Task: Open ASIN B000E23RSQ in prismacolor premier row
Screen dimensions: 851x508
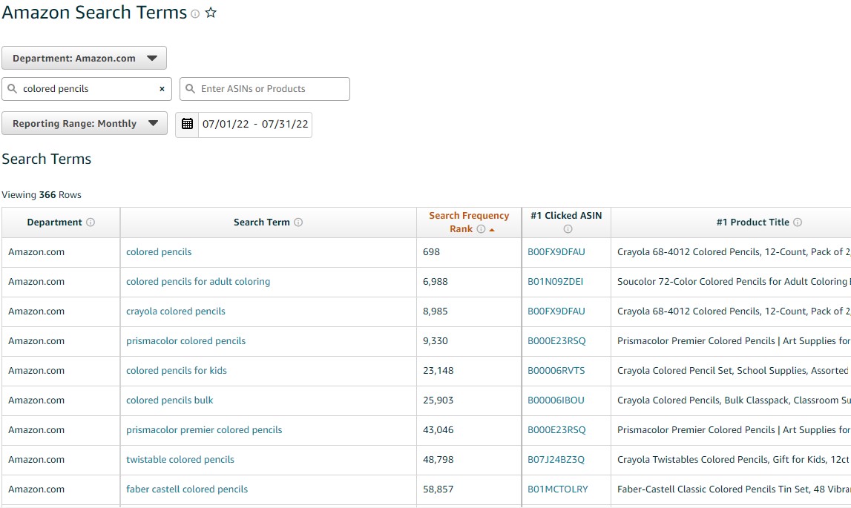Action: (557, 430)
